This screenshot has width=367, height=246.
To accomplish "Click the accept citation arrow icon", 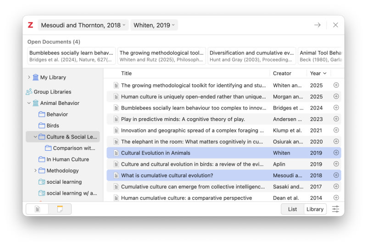I will (x=317, y=25).
